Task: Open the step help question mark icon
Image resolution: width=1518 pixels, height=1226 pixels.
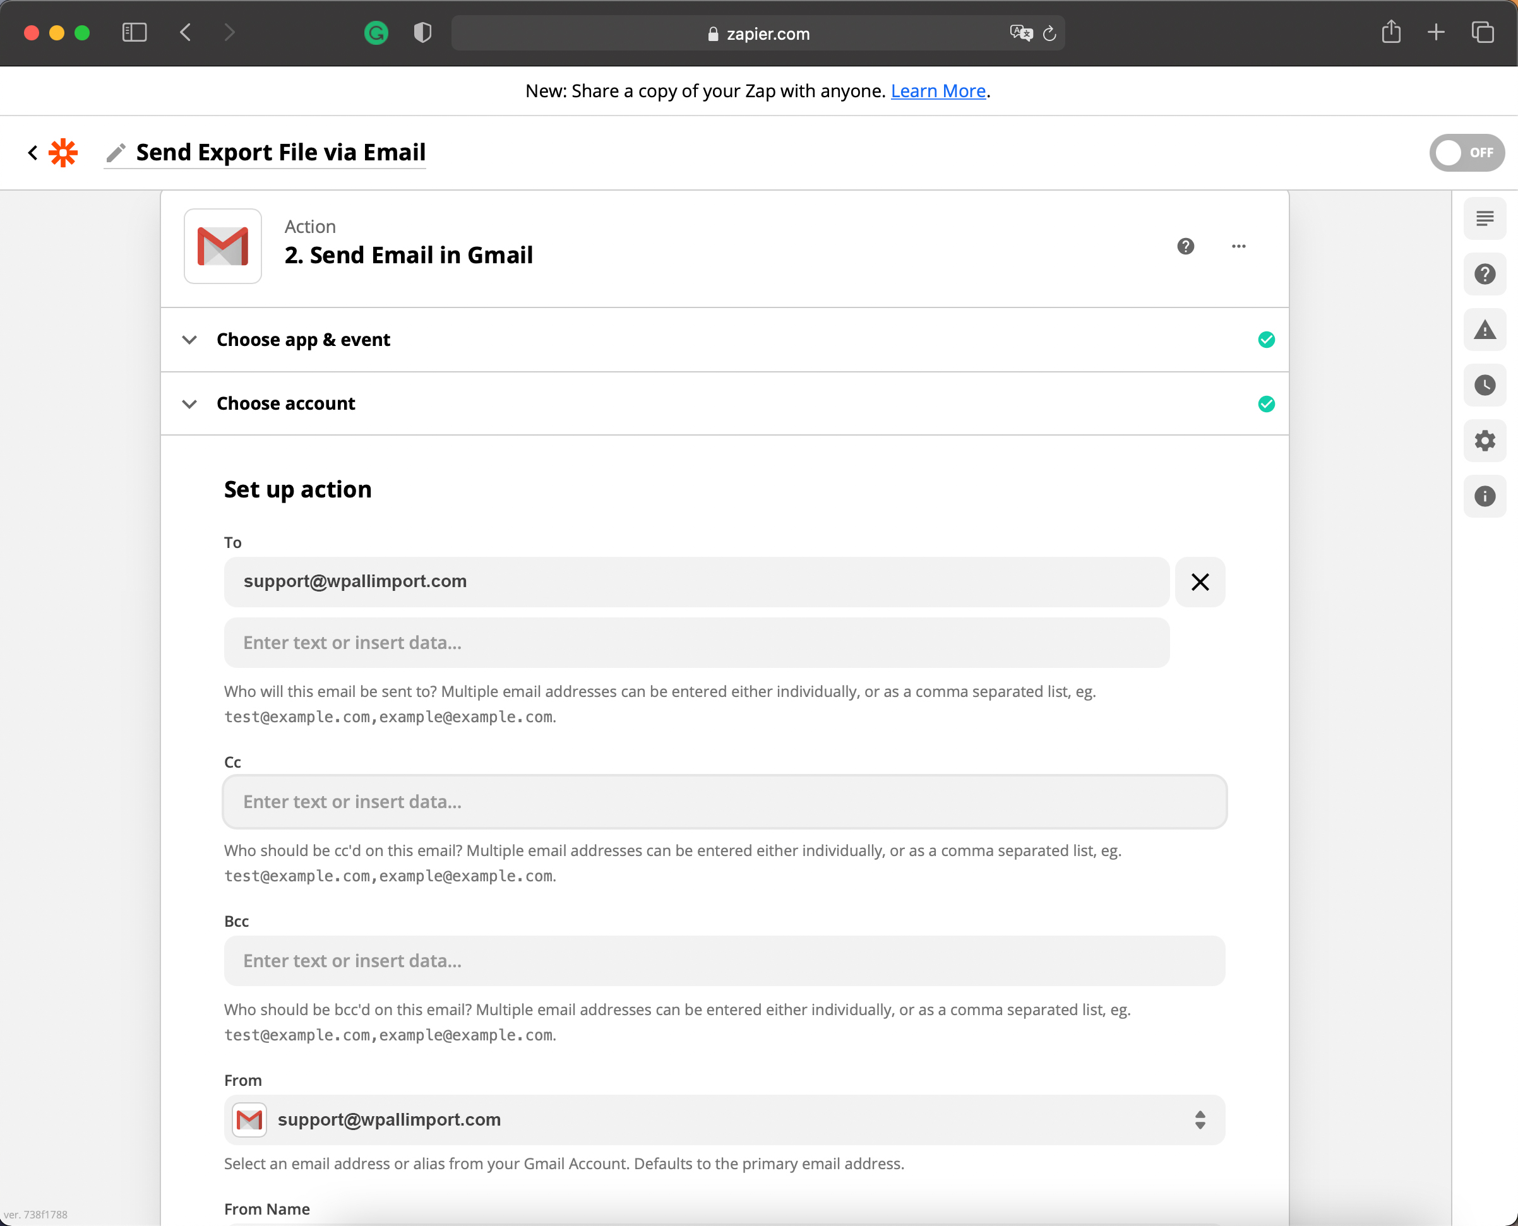Action: click(x=1185, y=246)
